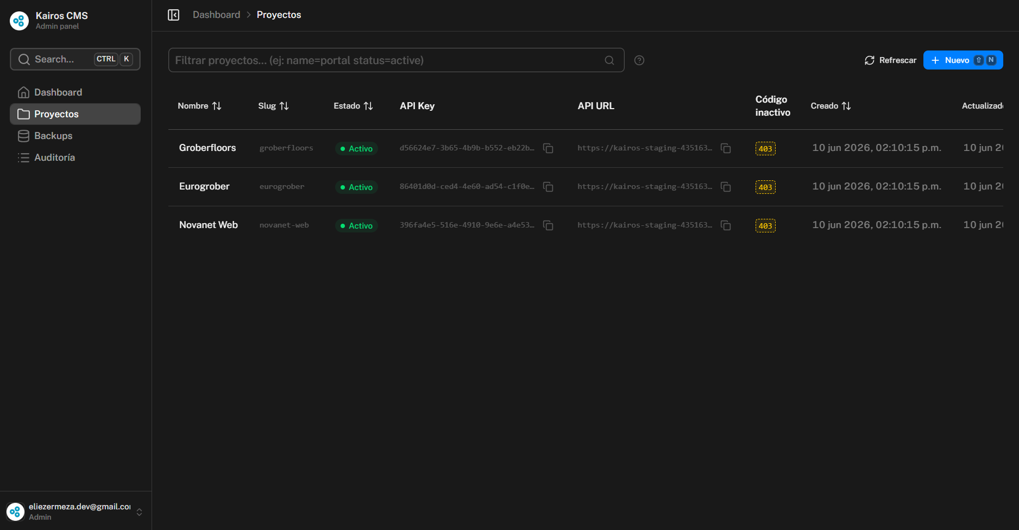The height and width of the screenshot is (530, 1019).
Task: Click the API key text 396fa4e5-516e…
Action: point(467,225)
